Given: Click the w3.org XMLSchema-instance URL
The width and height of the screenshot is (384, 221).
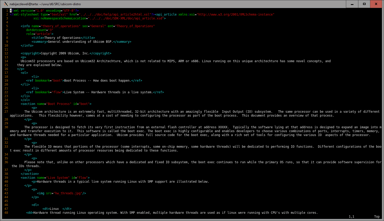Looking at the screenshot, I should click(x=235, y=15).
